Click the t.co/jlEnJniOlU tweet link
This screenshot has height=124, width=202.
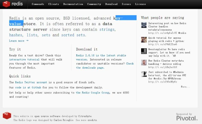coord(162,67)
